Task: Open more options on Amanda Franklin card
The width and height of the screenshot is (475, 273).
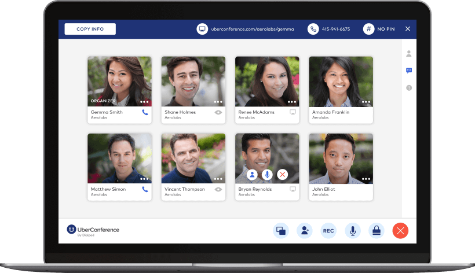Action: tap(366, 102)
